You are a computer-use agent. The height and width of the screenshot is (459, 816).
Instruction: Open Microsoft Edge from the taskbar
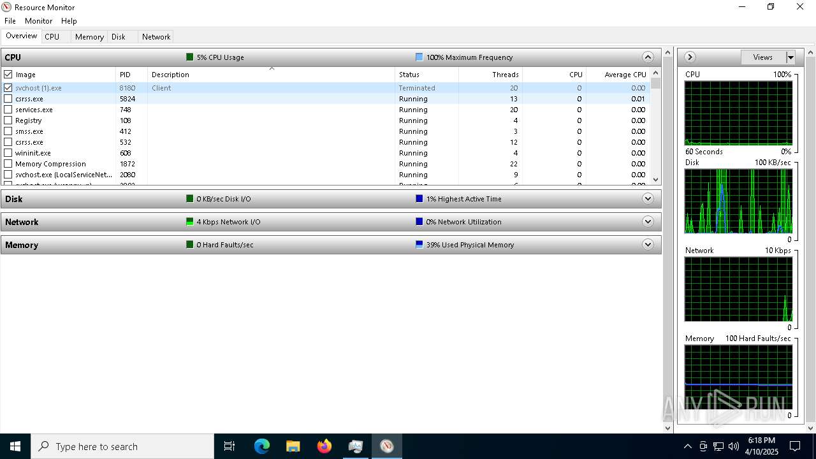click(x=262, y=446)
